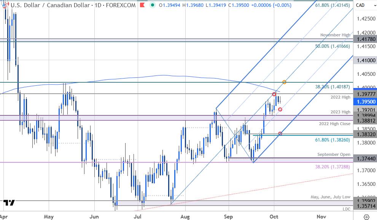
Task: Click the 1.35714 price axis label
Action: point(365,206)
